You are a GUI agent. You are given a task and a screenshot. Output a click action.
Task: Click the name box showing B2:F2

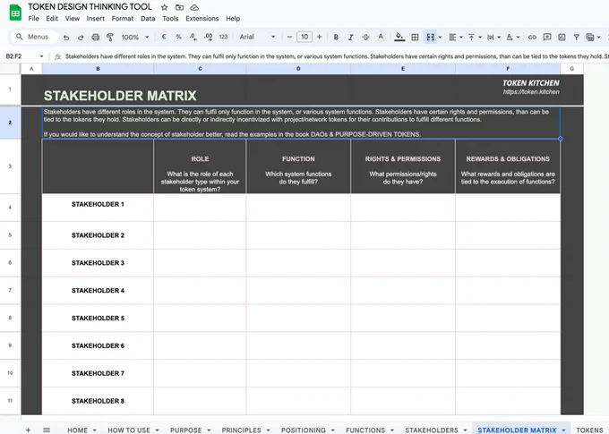(24, 56)
